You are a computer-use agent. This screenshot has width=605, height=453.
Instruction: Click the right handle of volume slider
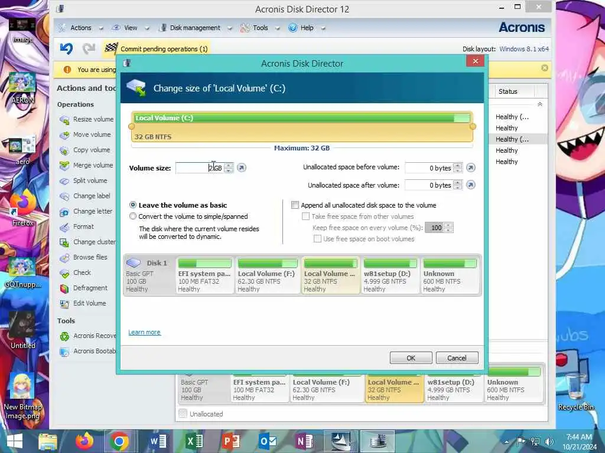(x=473, y=126)
